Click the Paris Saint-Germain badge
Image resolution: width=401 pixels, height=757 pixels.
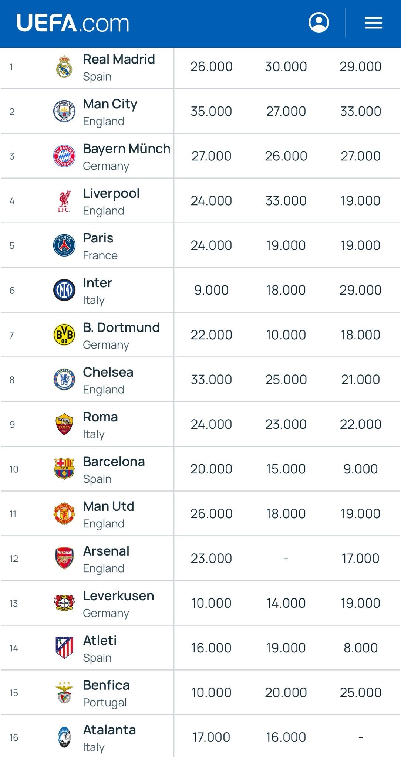pyautogui.click(x=64, y=245)
